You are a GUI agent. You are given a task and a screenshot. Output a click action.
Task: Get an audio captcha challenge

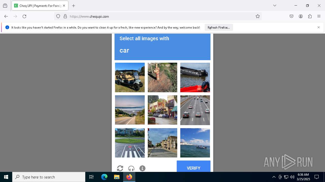coord(131,168)
